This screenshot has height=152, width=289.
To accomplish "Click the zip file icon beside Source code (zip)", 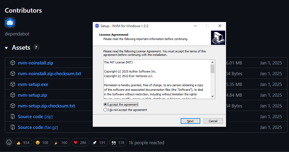I will (x=13, y=117).
